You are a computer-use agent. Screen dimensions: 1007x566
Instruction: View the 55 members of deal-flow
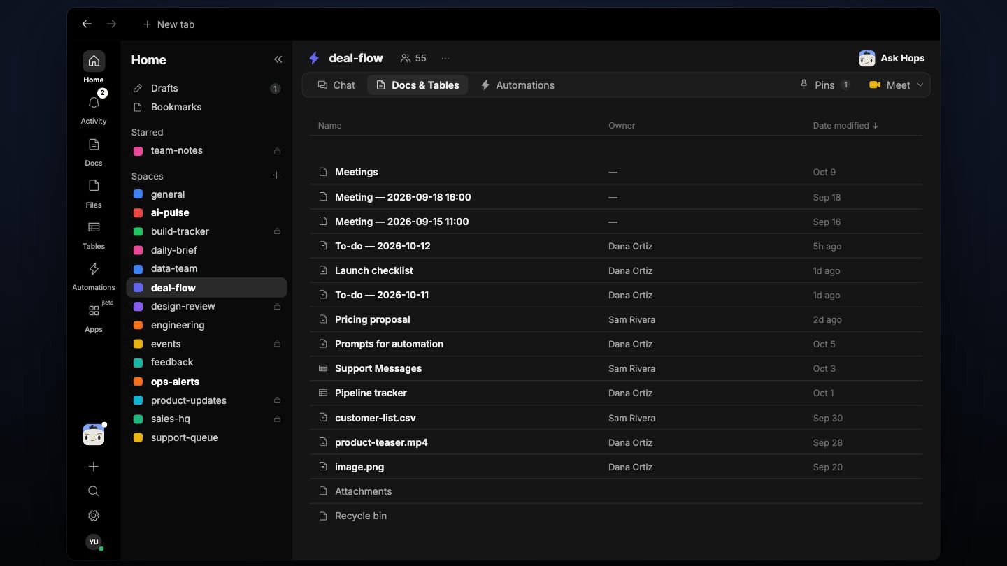tap(413, 58)
